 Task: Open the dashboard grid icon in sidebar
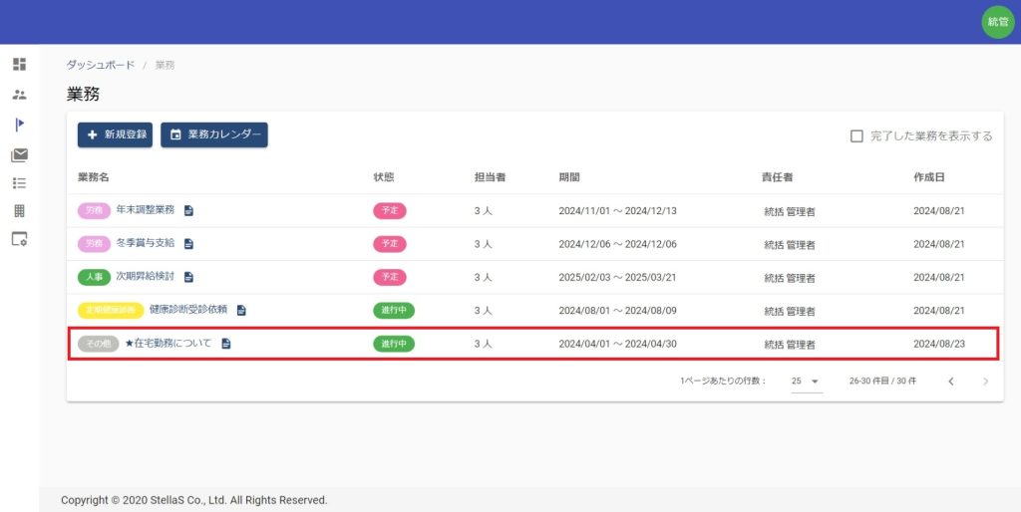(19, 65)
